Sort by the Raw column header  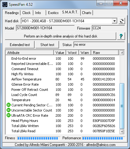tap(105, 53)
